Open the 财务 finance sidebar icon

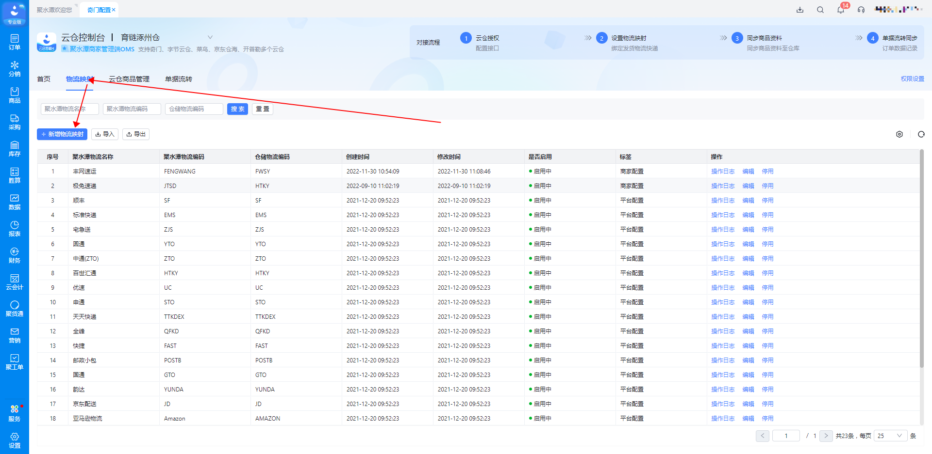tap(15, 255)
